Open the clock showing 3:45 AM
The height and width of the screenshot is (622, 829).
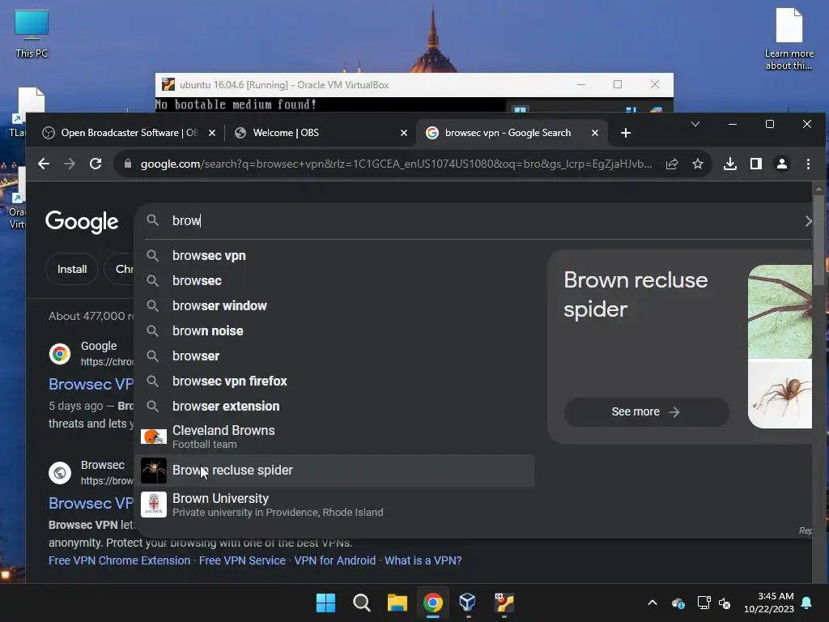(x=769, y=603)
